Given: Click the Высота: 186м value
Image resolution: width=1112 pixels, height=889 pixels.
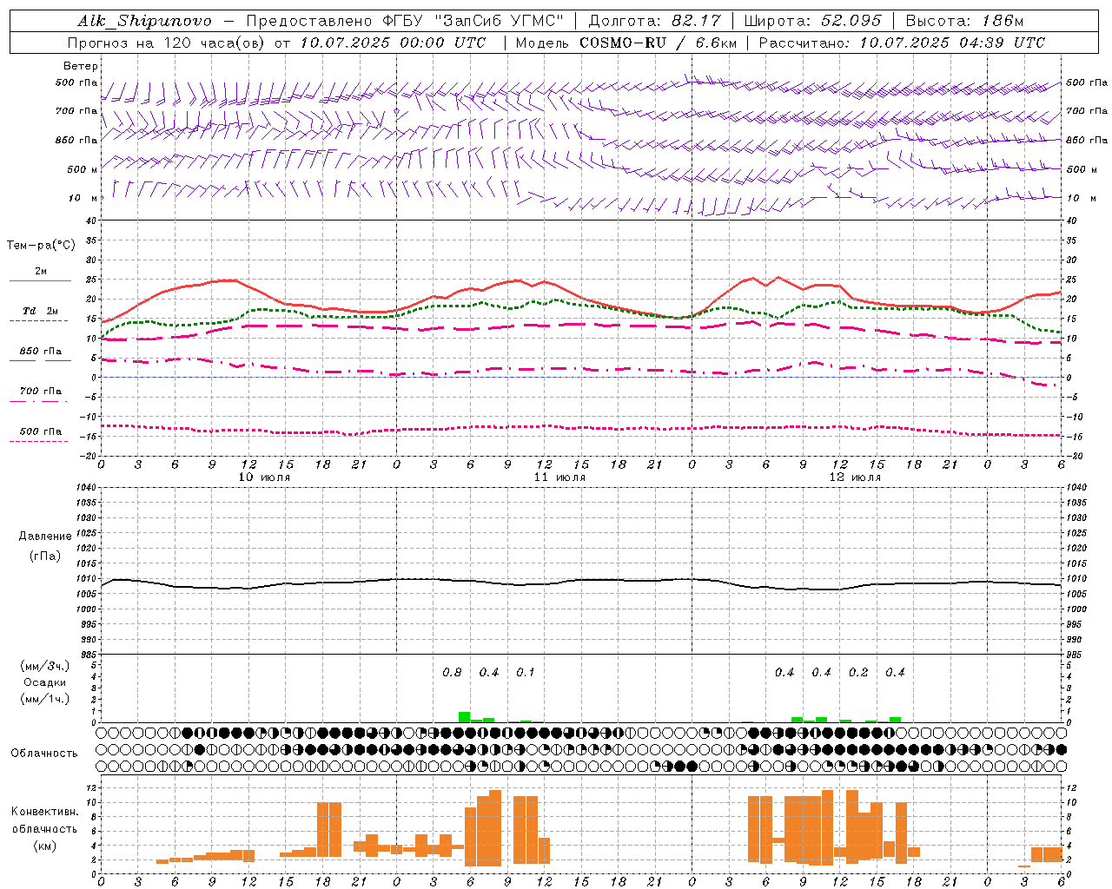Looking at the screenshot, I should tap(965, 21).
